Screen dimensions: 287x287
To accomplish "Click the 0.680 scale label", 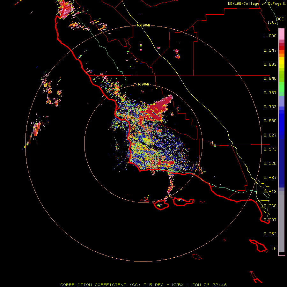I will point(270,121).
